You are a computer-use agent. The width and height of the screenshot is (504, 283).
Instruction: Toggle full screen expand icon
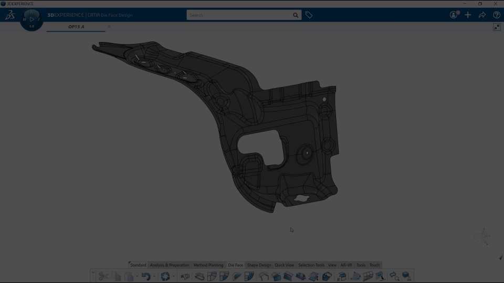click(x=497, y=27)
